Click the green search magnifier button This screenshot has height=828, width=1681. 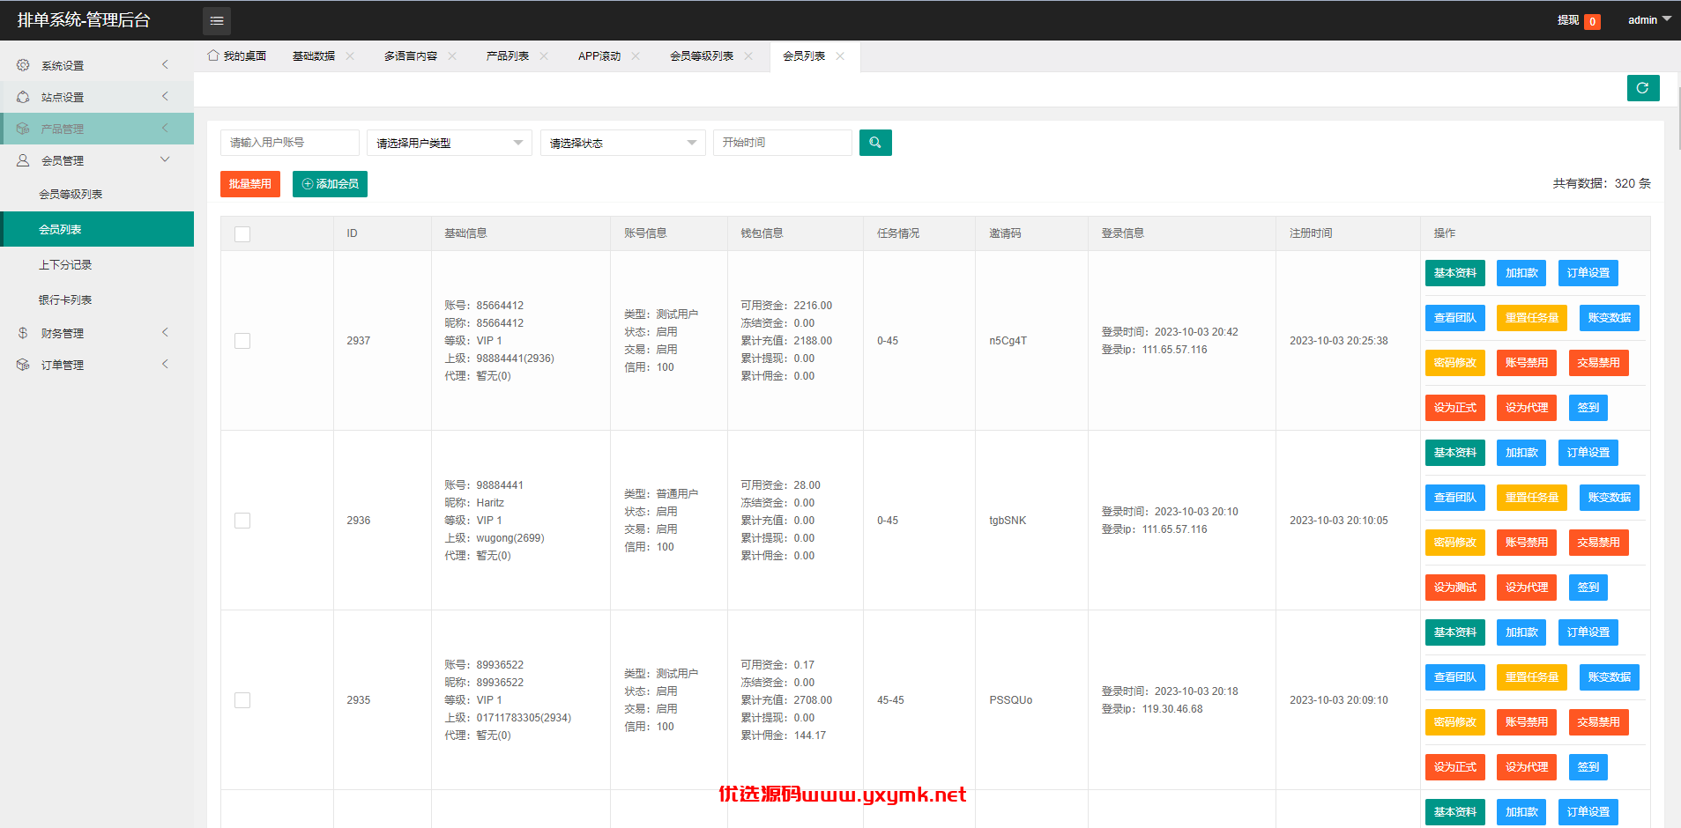[875, 143]
